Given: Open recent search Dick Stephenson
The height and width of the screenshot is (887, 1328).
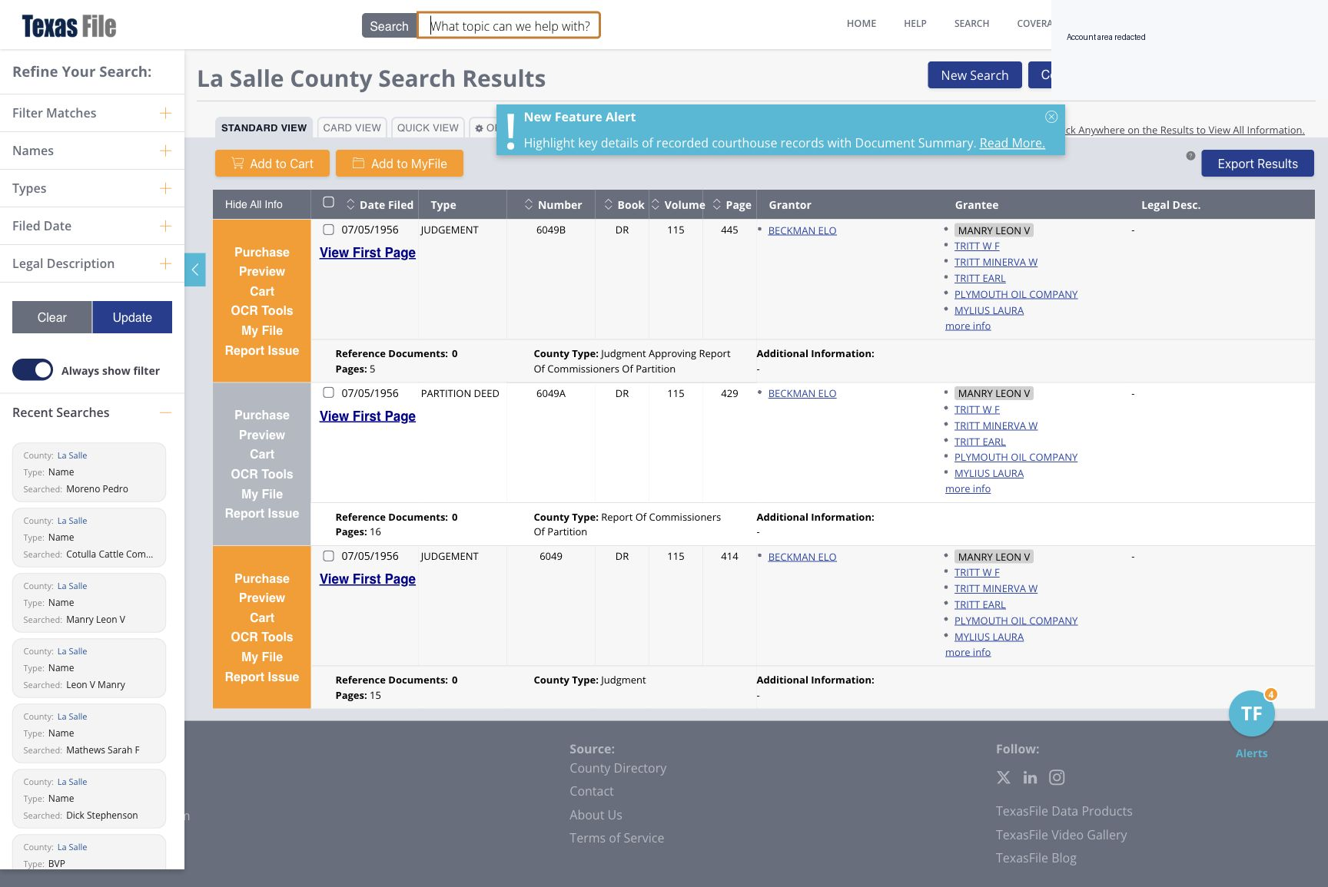Looking at the screenshot, I should (x=89, y=799).
